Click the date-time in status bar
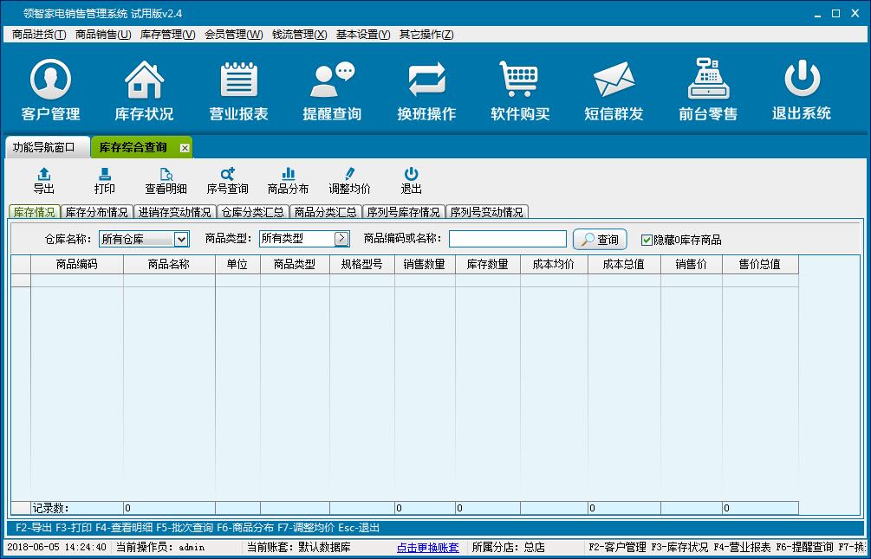Screen dimensions: 871x559 point(56,548)
